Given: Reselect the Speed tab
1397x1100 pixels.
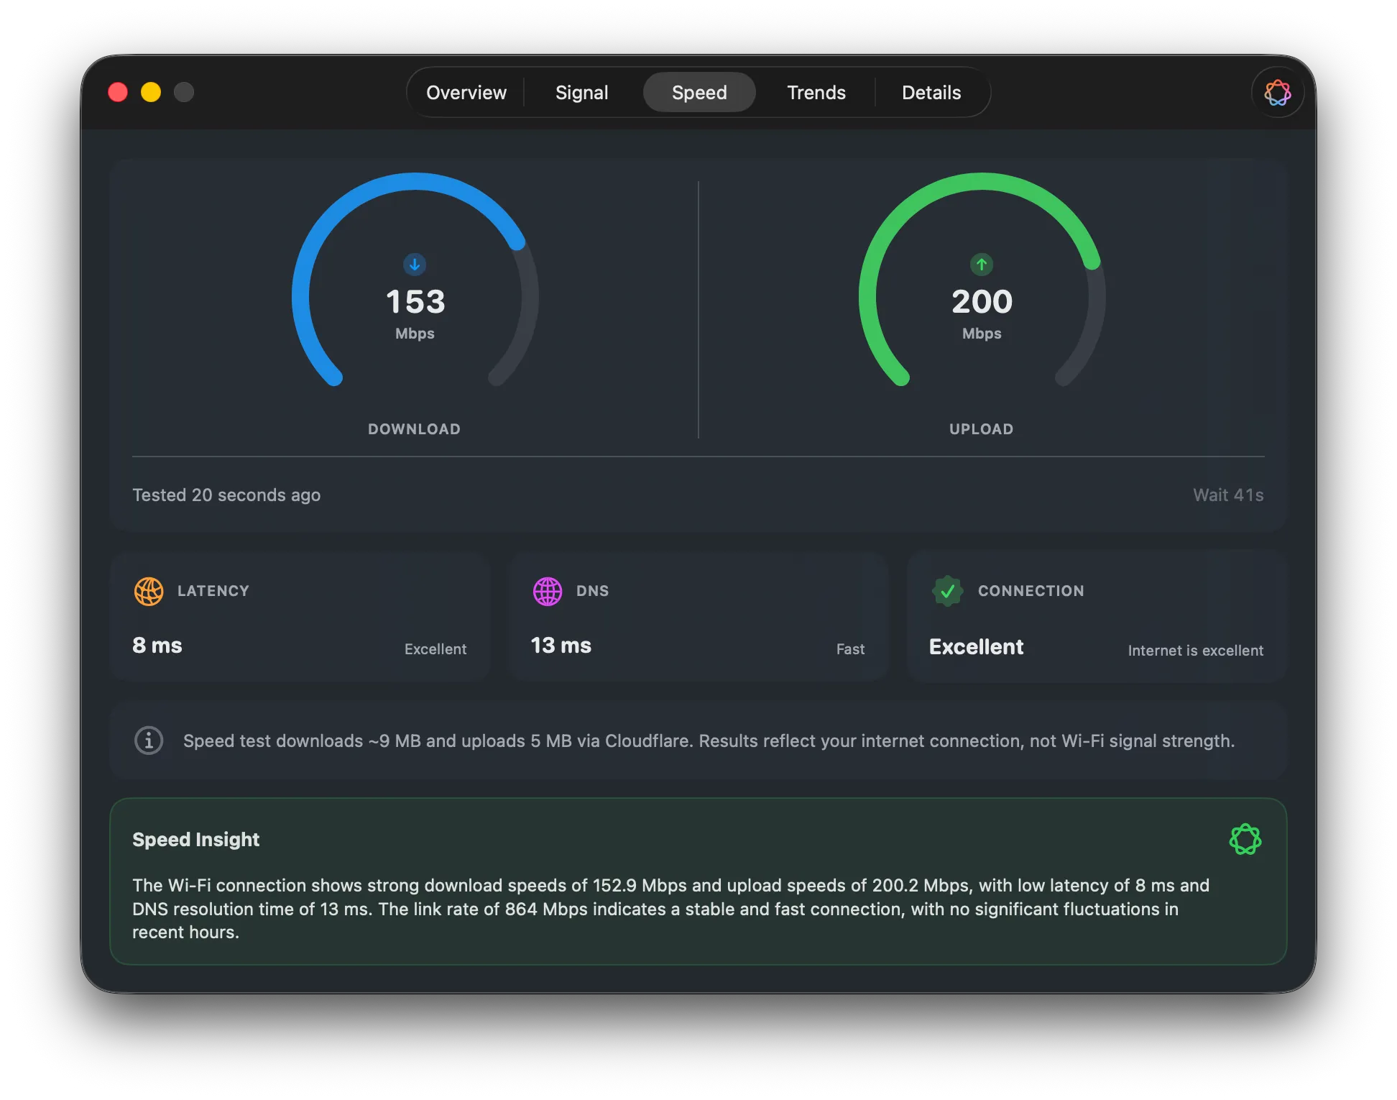Looking at the screenshot, I should point(698,92).
